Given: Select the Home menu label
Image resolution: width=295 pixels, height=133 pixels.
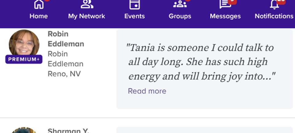Looking at the screenshot, I should [x=39, y=16].
